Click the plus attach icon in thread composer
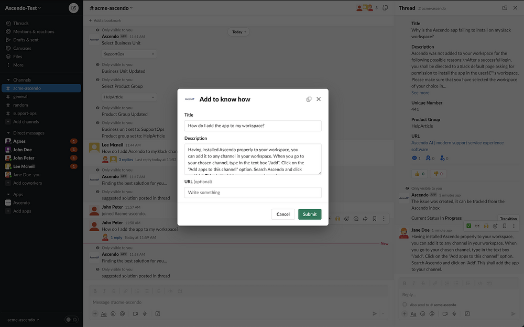524x327 pixels. pos(405,313)
